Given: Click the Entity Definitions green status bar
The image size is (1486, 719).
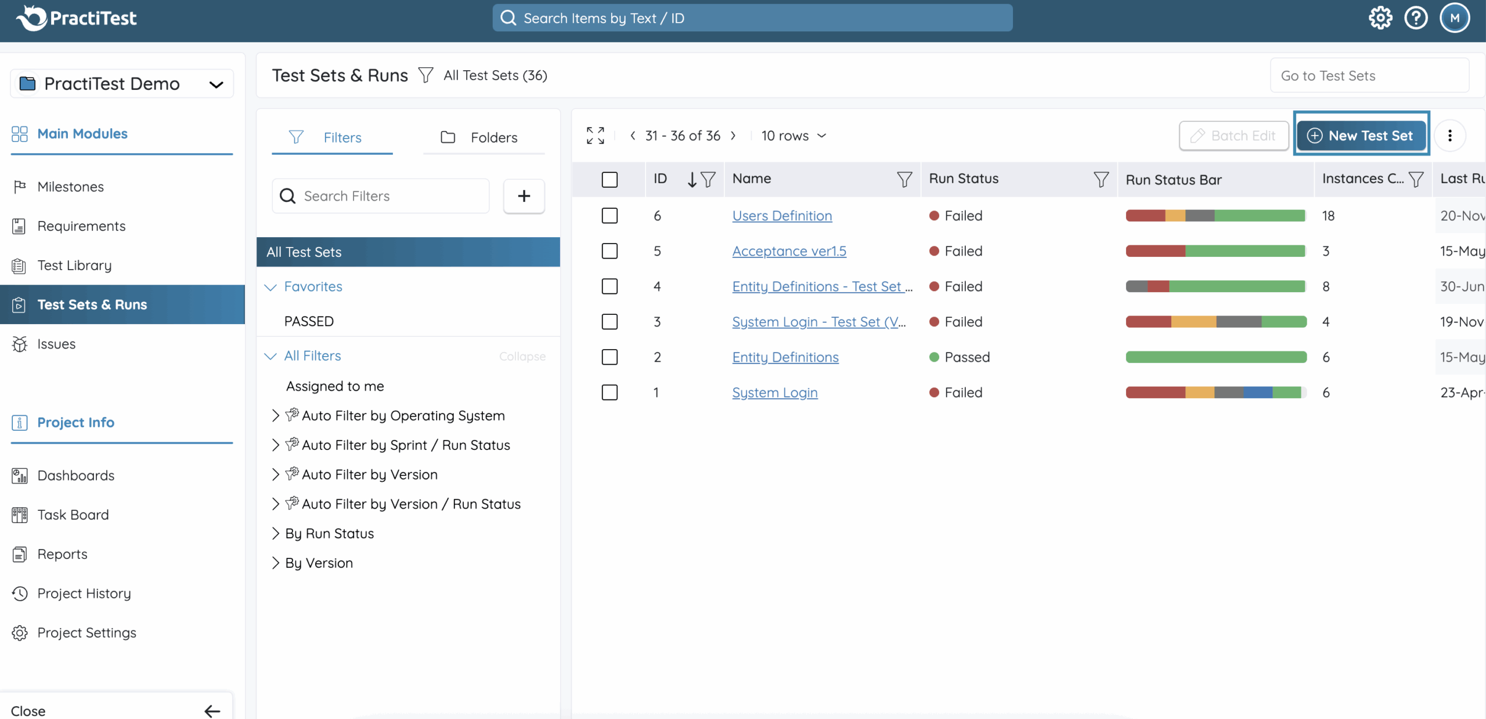Looking at the screenshot, I should click(1216, 357).
